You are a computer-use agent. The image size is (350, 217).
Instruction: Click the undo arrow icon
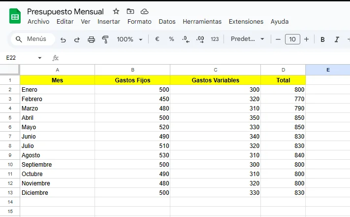pos(63,39)
